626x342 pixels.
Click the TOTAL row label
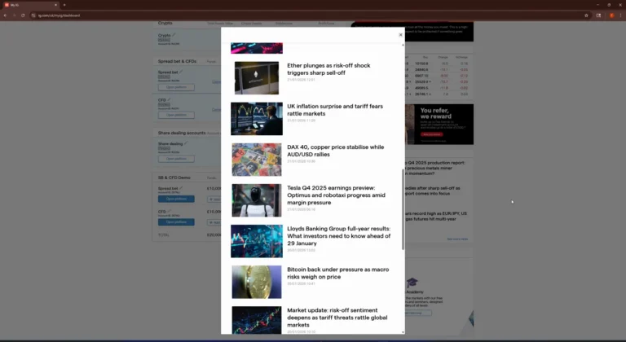(x=163, y=235)
